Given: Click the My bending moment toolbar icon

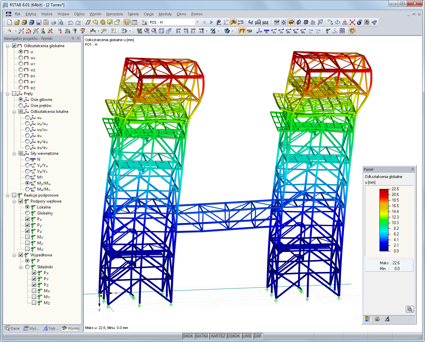Looking at the screenshot, I should 296,31.
